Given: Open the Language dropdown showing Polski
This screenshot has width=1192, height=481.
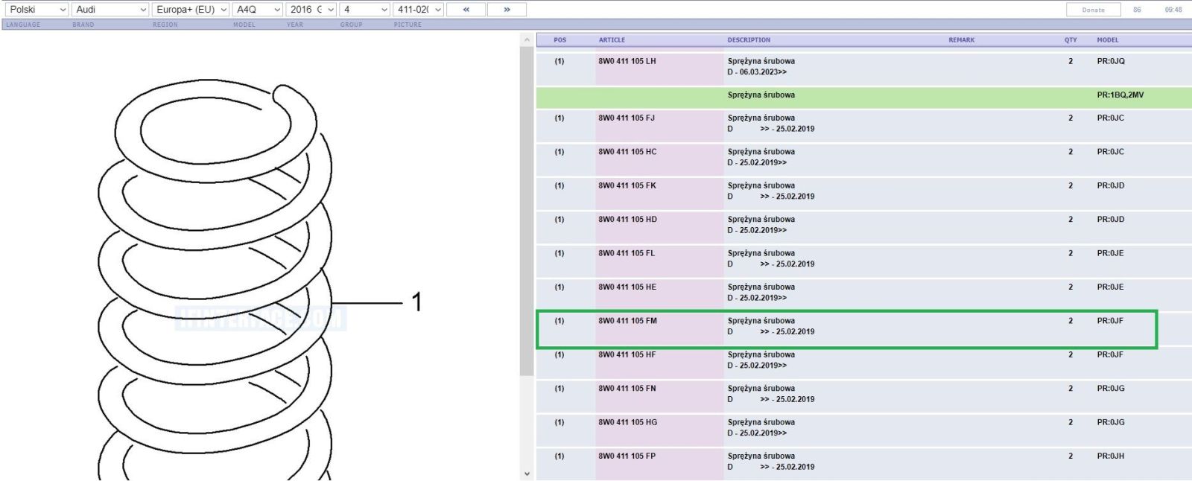Looking at the screenshot, I should click(36, 10).
